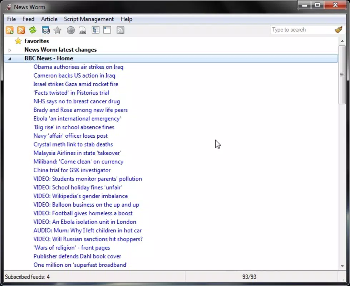
Task: Click the expand all tree icon
Action: click(95, 30)
